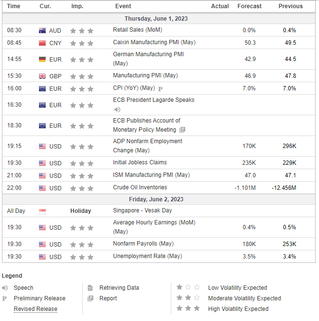Click the importance stars for Retail Sales (MoM)

pyautogui.click(x=82, y=30)
